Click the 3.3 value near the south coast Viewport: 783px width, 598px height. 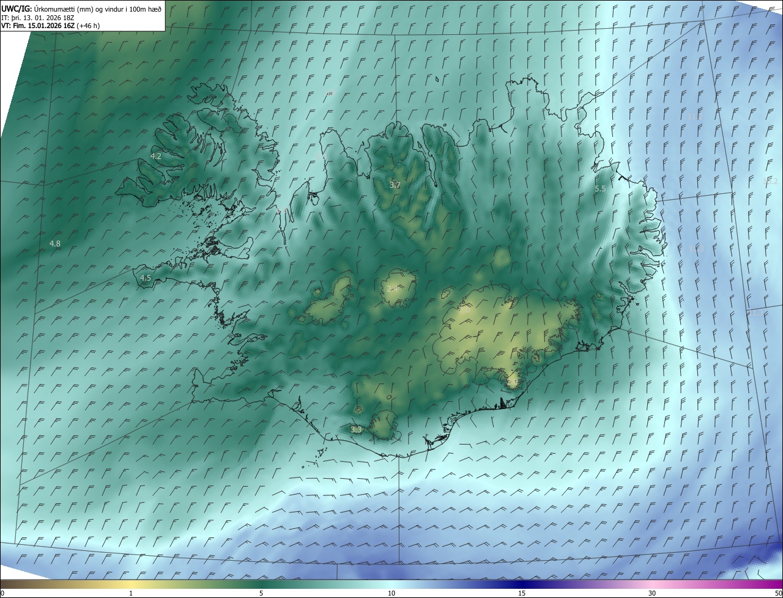(357, 430)
